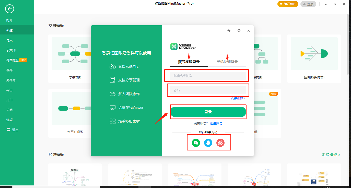
Task: Choose the 水平时间线 template thumbnail
Action: tap(71, 108)
